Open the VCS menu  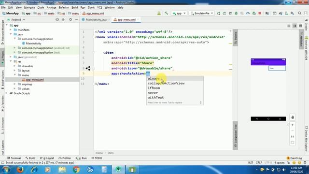(x=99, y=8)
